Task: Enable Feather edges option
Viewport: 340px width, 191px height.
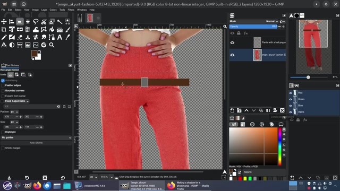Action: [x=3, y=85]
